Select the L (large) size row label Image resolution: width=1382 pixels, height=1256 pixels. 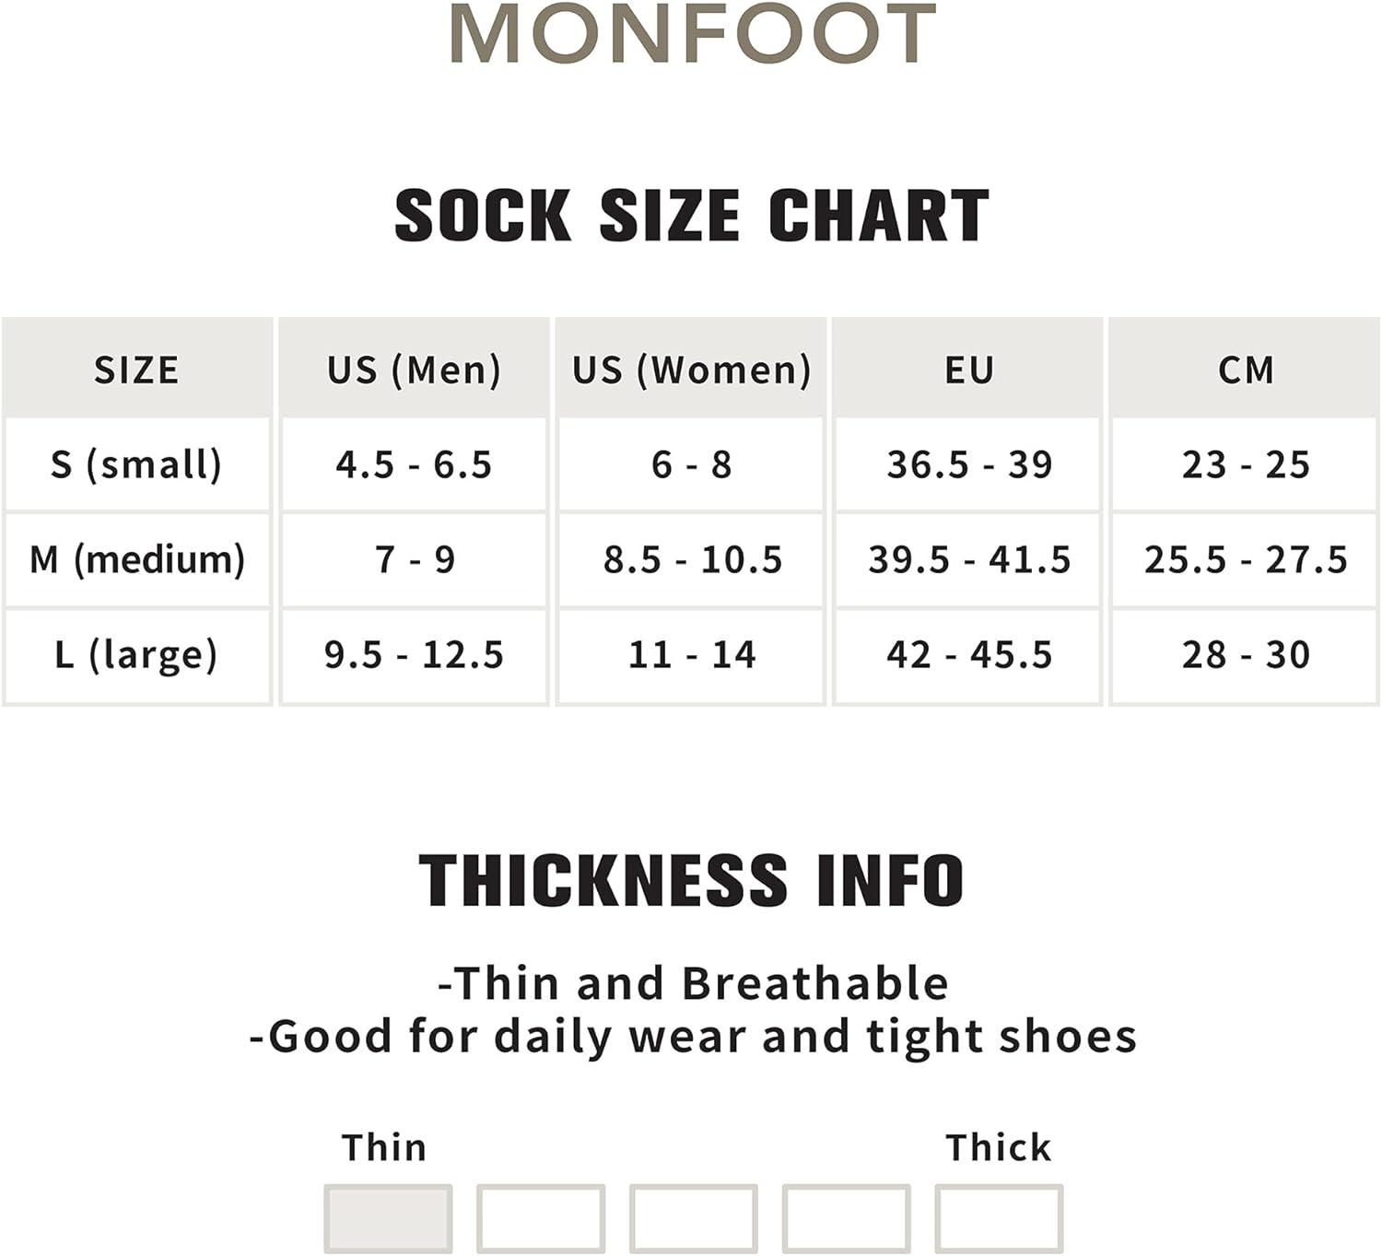pos(137,655)
